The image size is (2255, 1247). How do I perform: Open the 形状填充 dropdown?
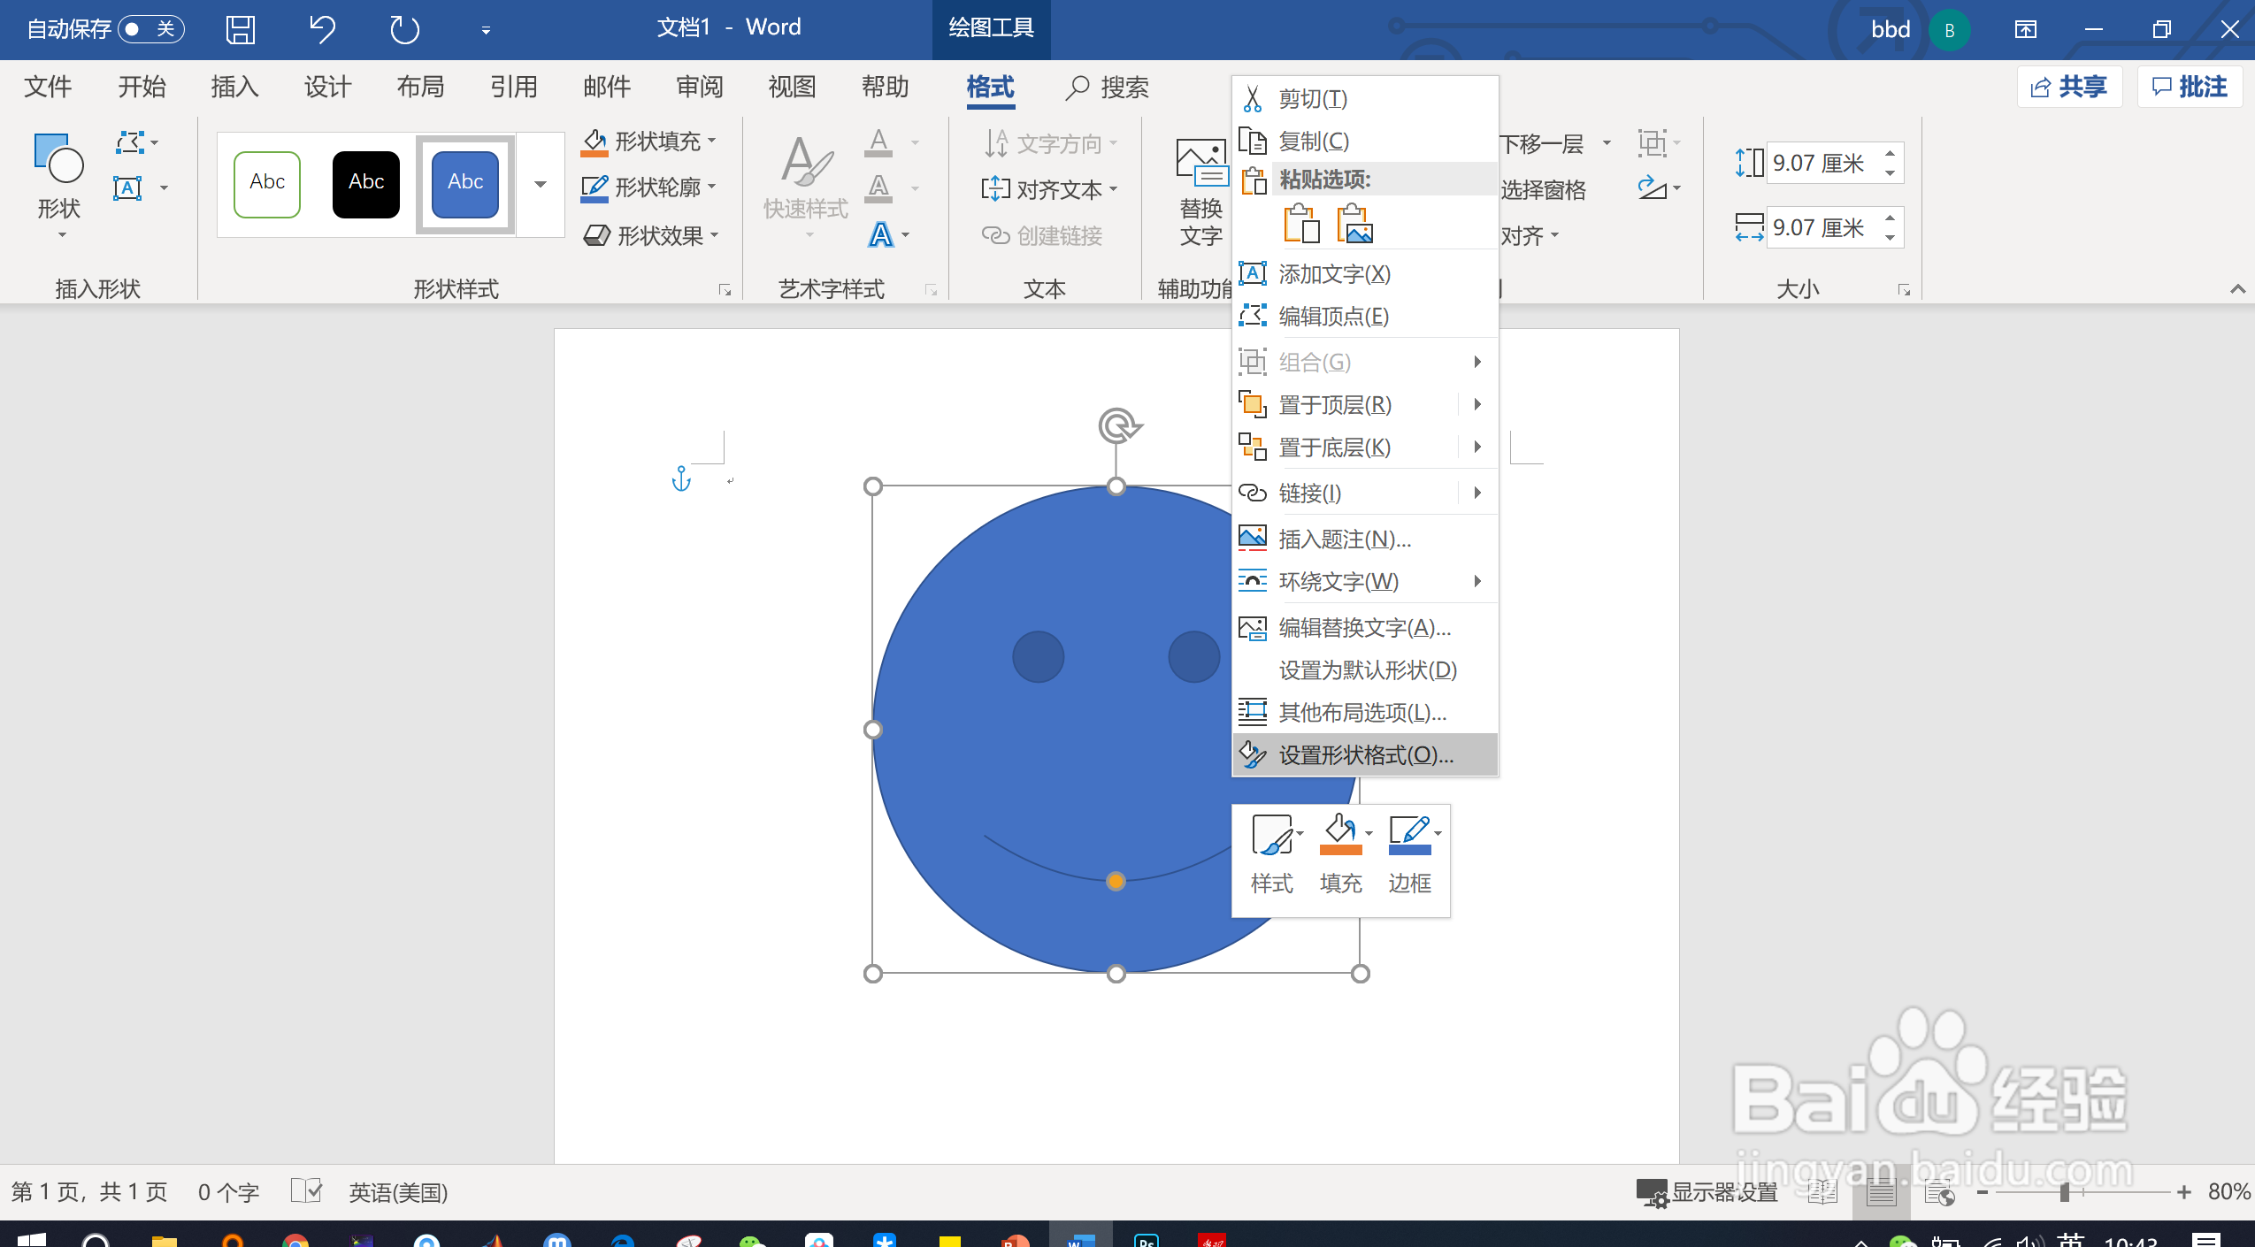pyautogui.click(x=712, y=141)
